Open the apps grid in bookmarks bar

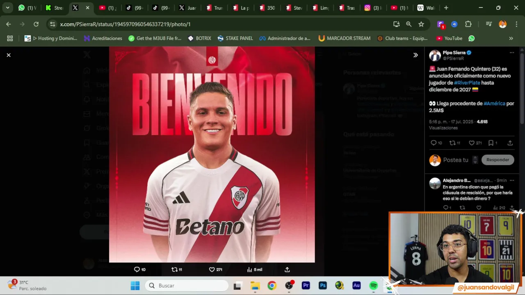click(x=10, y=38)
